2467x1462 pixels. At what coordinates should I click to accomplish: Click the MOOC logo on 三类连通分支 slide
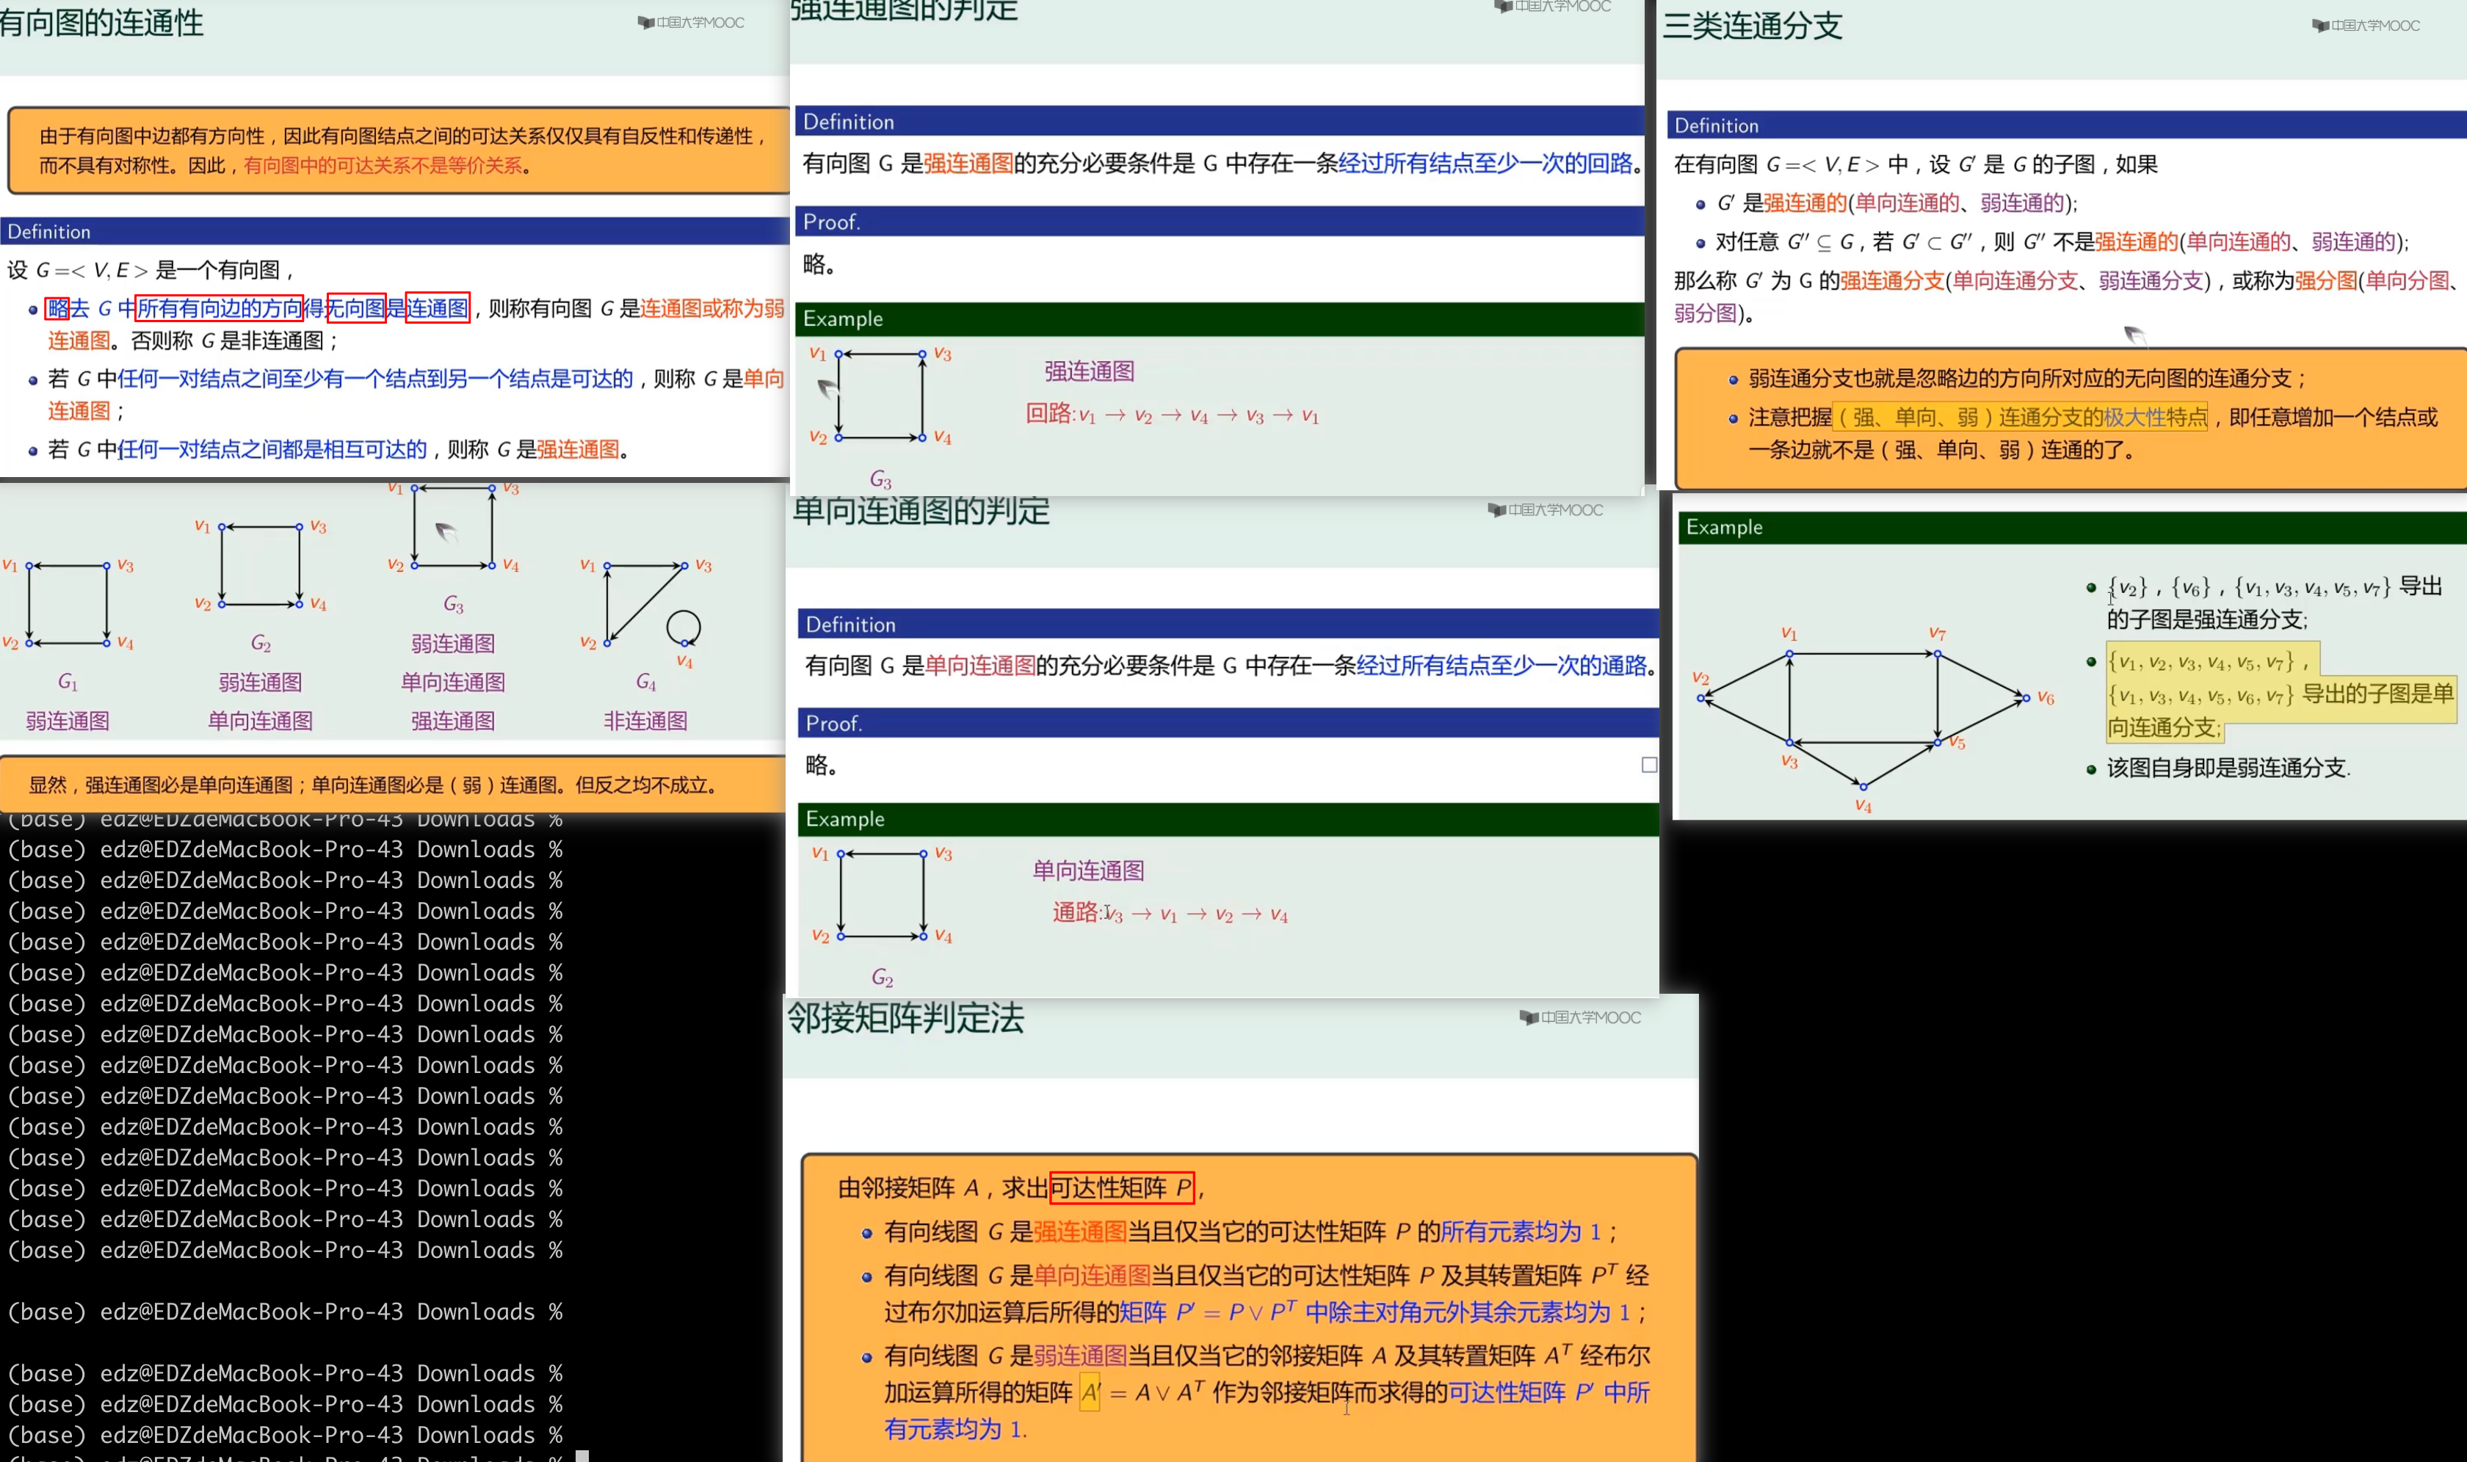2366,25
